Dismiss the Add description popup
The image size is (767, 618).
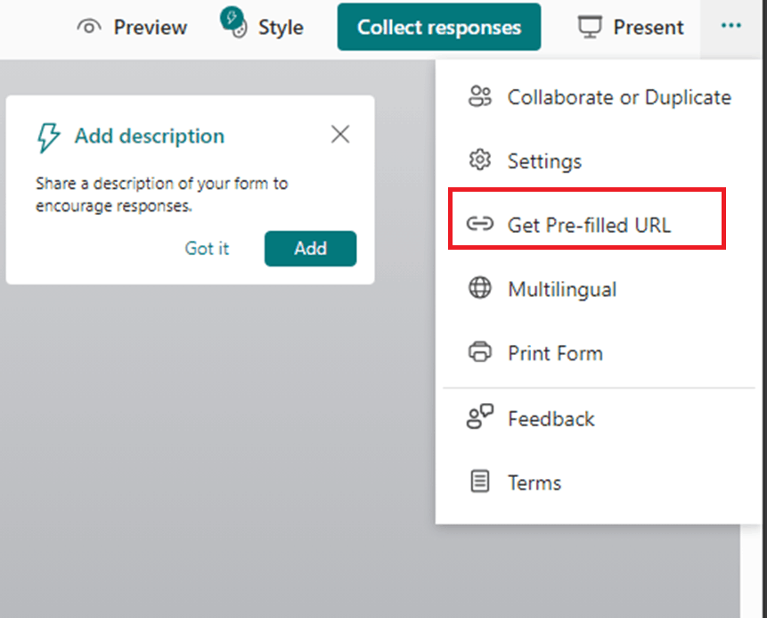340,134
